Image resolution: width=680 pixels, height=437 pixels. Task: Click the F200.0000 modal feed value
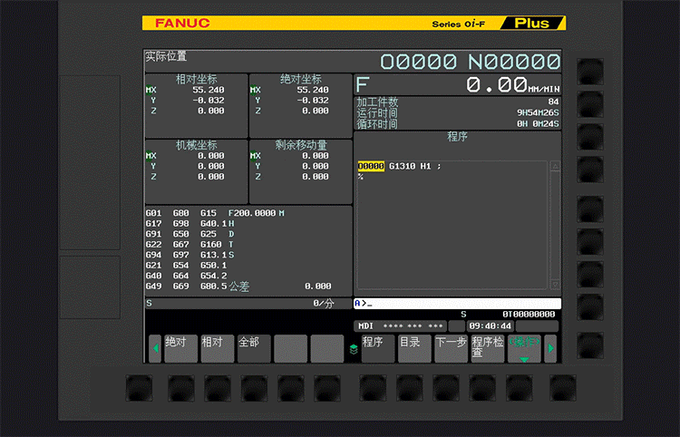pos(252,213)
